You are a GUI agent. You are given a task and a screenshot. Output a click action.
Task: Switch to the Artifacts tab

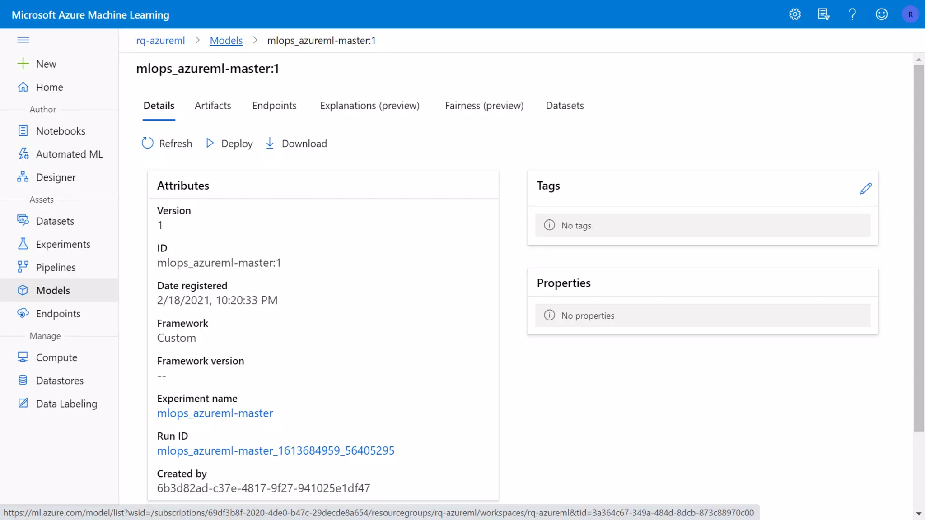coord(213,106)
